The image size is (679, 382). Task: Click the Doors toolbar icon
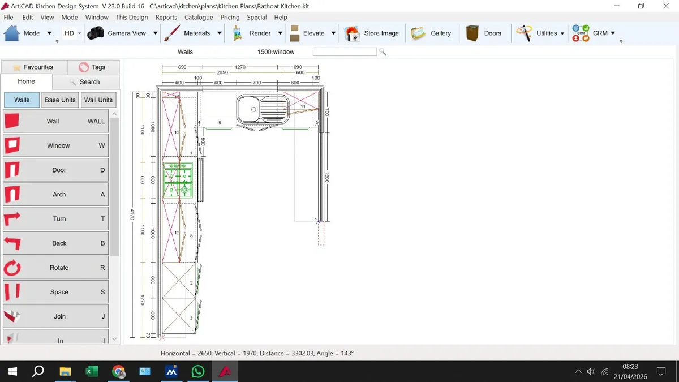tap(472, 33)
